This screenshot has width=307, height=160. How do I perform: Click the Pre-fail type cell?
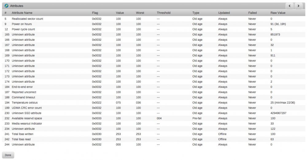(197, 118)
